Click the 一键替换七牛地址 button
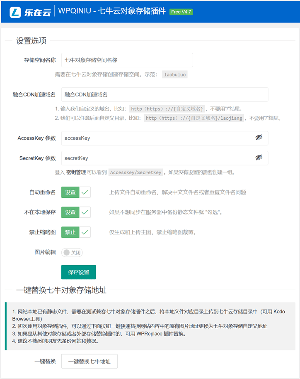 [89, 362]
